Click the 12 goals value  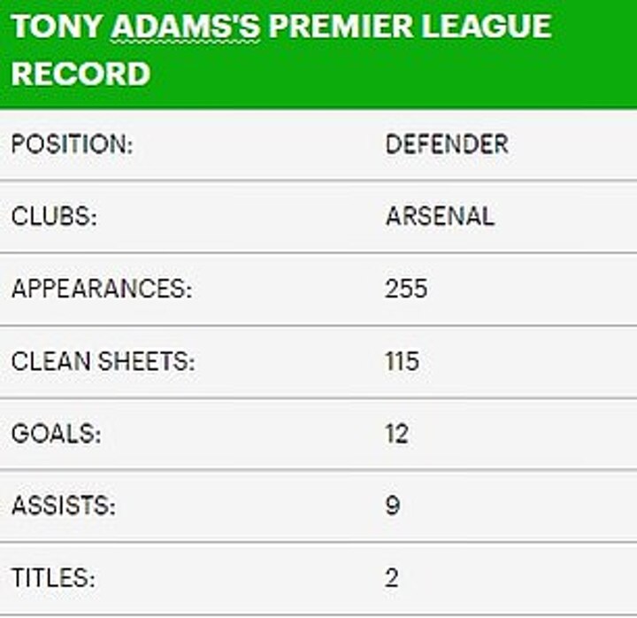(x=397, y=435)
